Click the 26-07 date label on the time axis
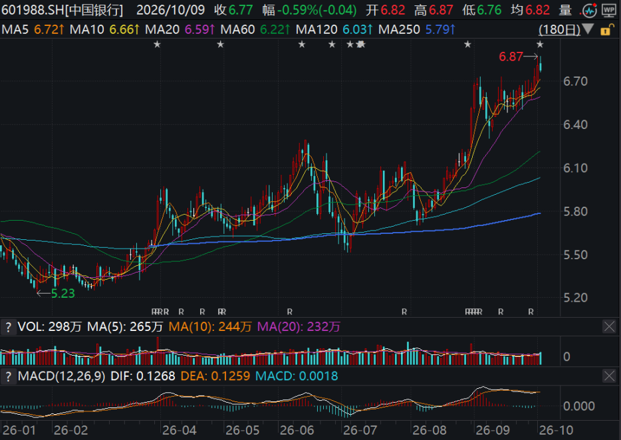 pos(360,431)
